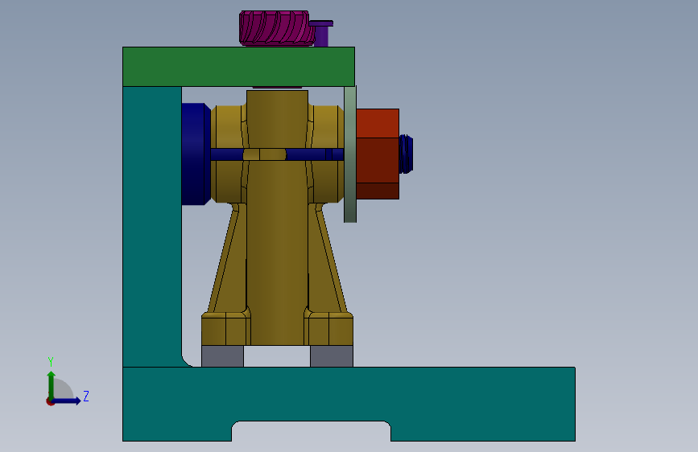
Task: Click the orange-red hex nut block
Action: [x=378, y=154]
